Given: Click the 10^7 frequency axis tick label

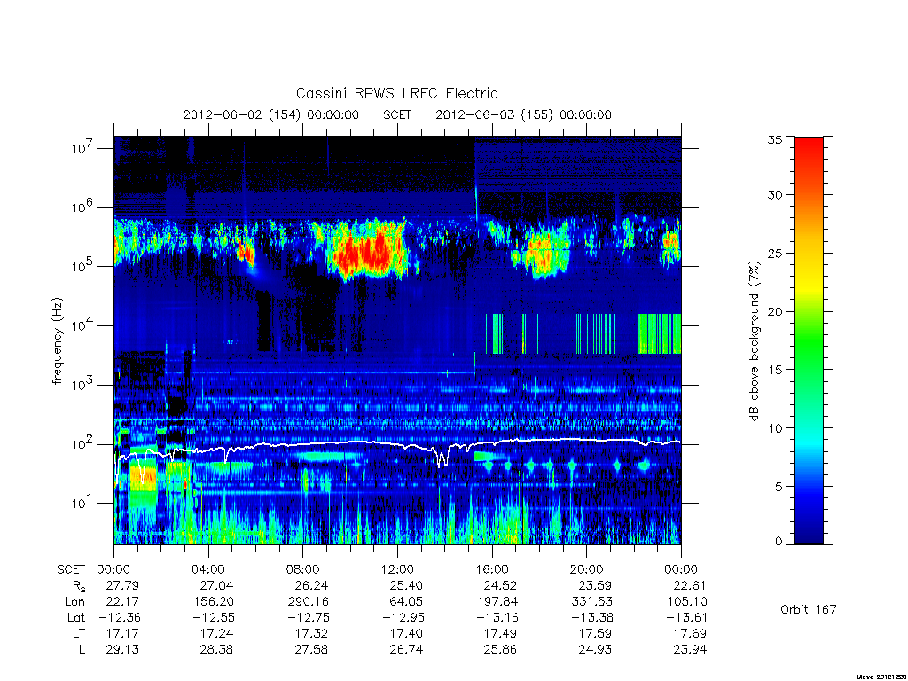Looking at the screenshot, I should [83, 148].
